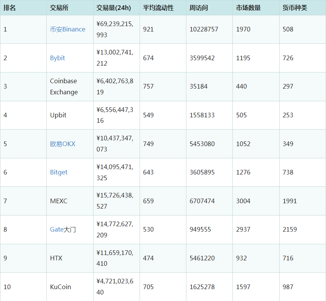Select weekly visits 1558133
This screenshot has width=326, height=301.
(202, 115)
